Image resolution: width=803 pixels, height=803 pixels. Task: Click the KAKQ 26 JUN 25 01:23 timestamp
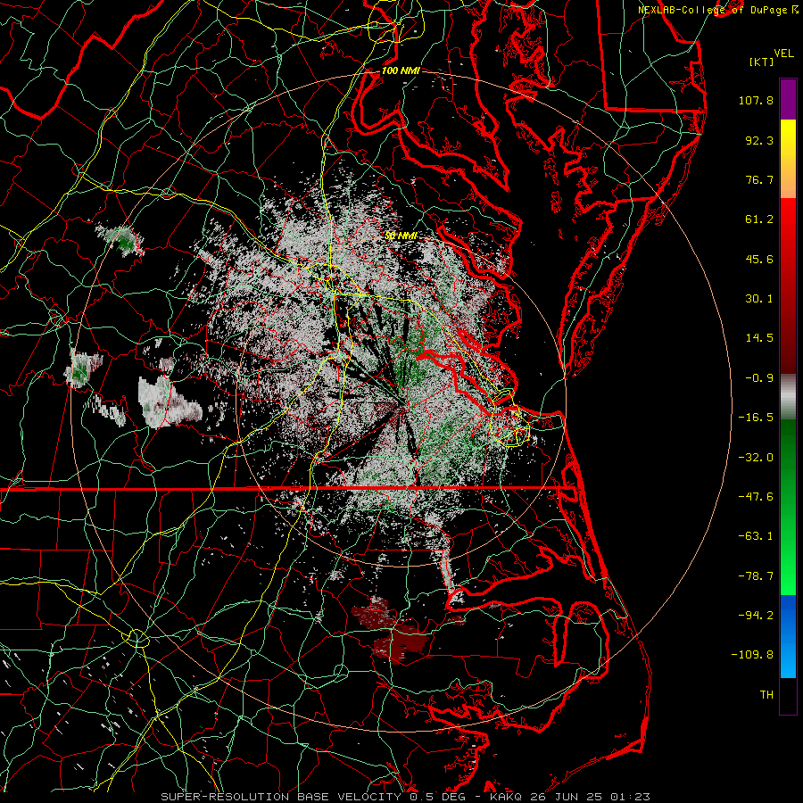[x=570, y=797]
